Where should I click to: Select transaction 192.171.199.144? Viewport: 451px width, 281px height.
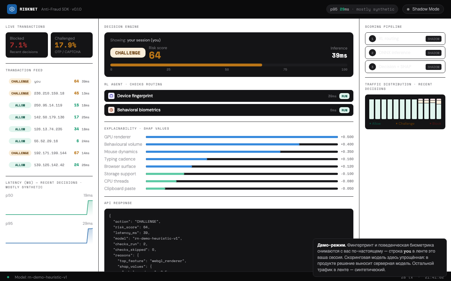(x=49, y=153)
